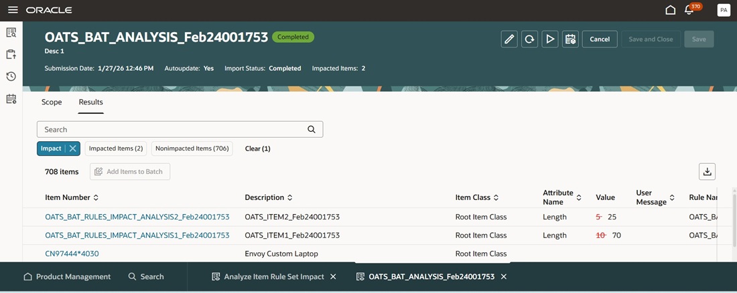Go to Oracle home icon

tap(671, 10)
